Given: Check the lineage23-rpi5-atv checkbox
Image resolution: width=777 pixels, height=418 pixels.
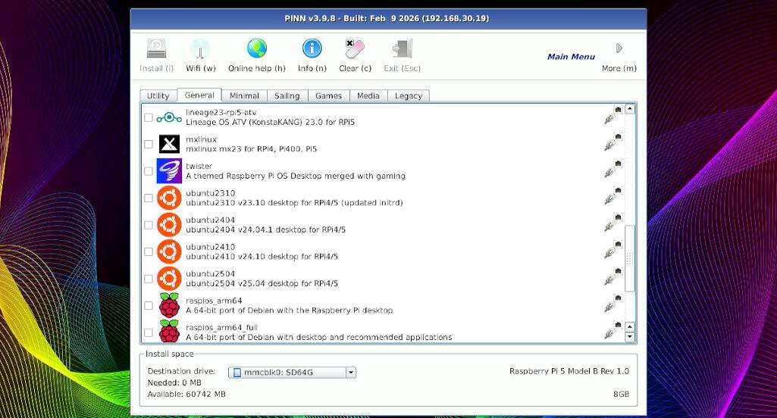Looking at the screenshot, I should (x=148, y=117).
